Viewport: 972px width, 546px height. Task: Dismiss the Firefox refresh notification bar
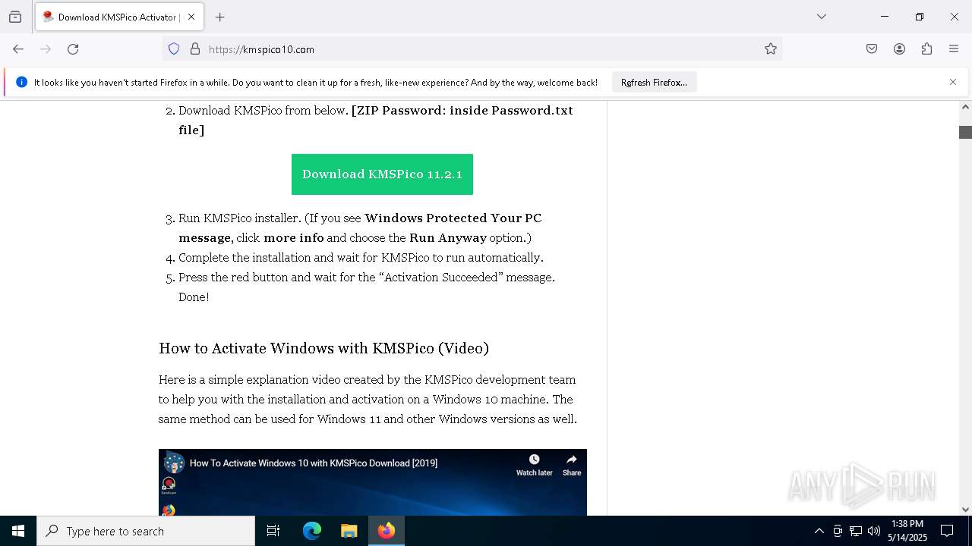pos(953,82)
